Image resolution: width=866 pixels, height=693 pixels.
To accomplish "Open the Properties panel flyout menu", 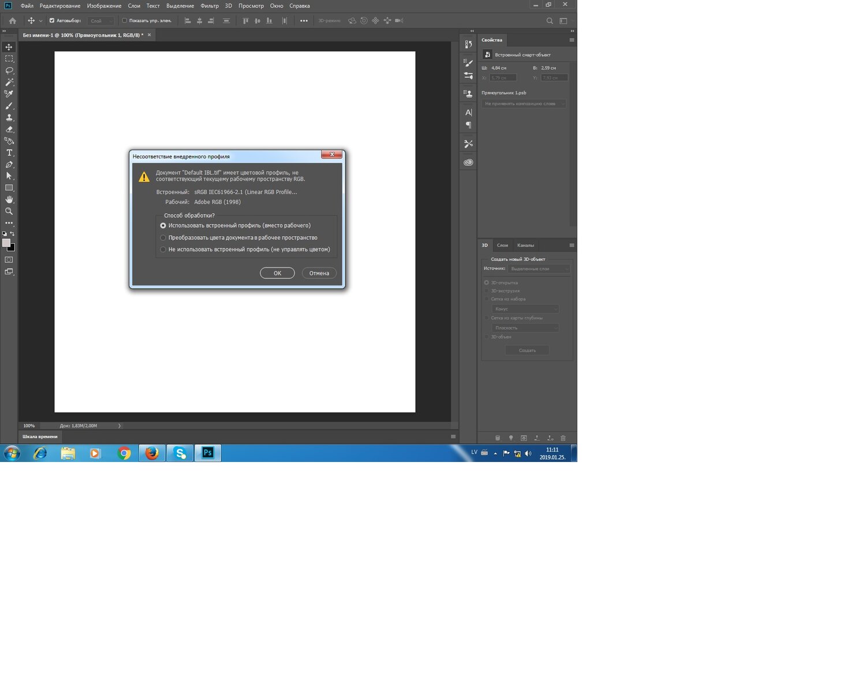I will (x=572, y=40).
